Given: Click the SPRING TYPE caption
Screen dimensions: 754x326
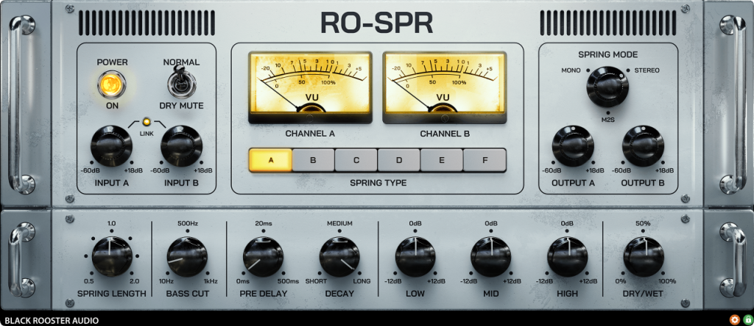Looking at the screenshot, I should (378, 183).
